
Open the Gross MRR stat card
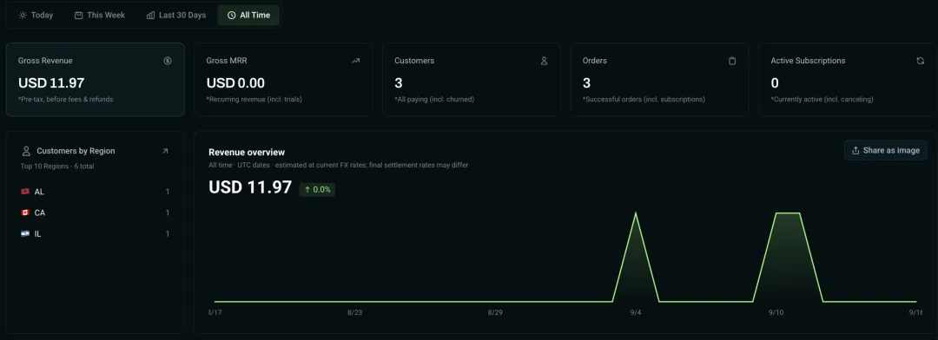[283, 80]
